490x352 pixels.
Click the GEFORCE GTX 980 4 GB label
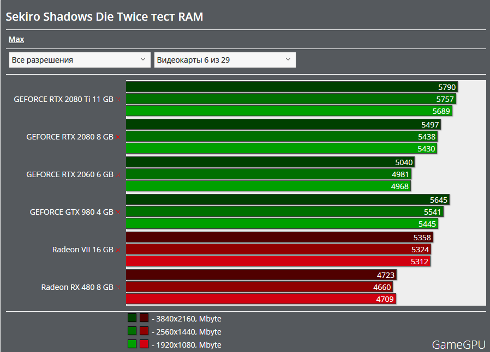[x=71, y=212]
